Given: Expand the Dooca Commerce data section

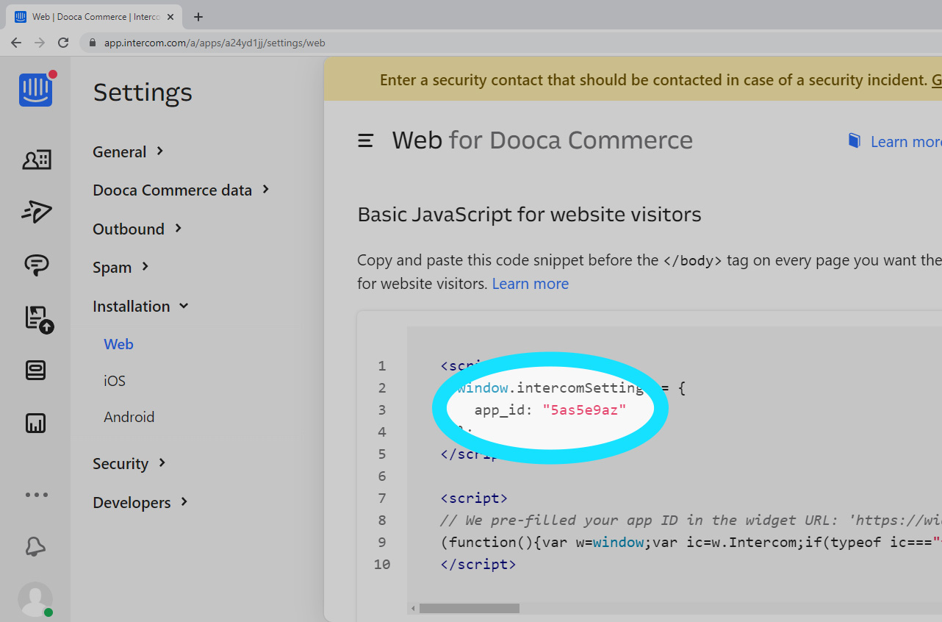Looking at the screenshot, I should [181, 190].
